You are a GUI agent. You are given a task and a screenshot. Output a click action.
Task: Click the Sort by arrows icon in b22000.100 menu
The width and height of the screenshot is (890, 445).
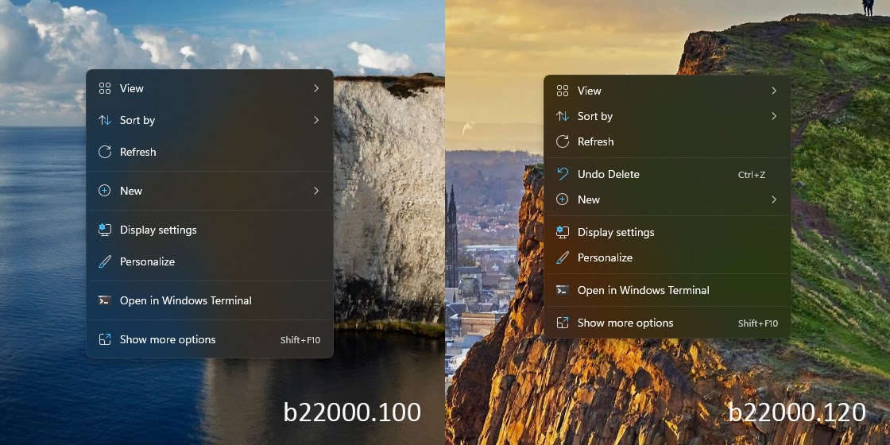point(104,120)
